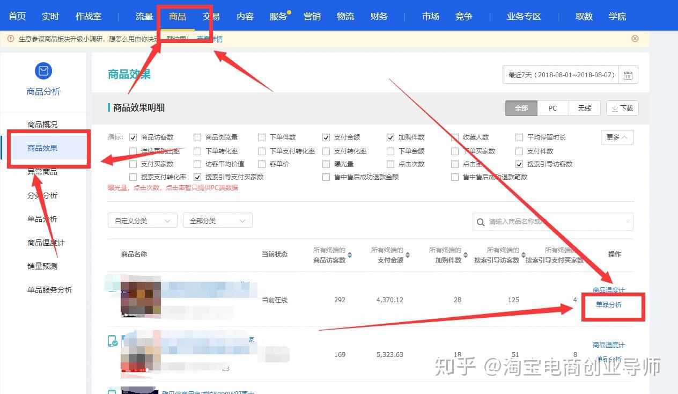Sort by 商品访客数 column arrows
This screenshot has height=394, width=678.
(350, 256)
